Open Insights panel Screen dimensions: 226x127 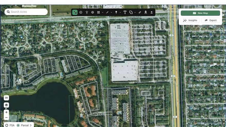pos(190,20)
